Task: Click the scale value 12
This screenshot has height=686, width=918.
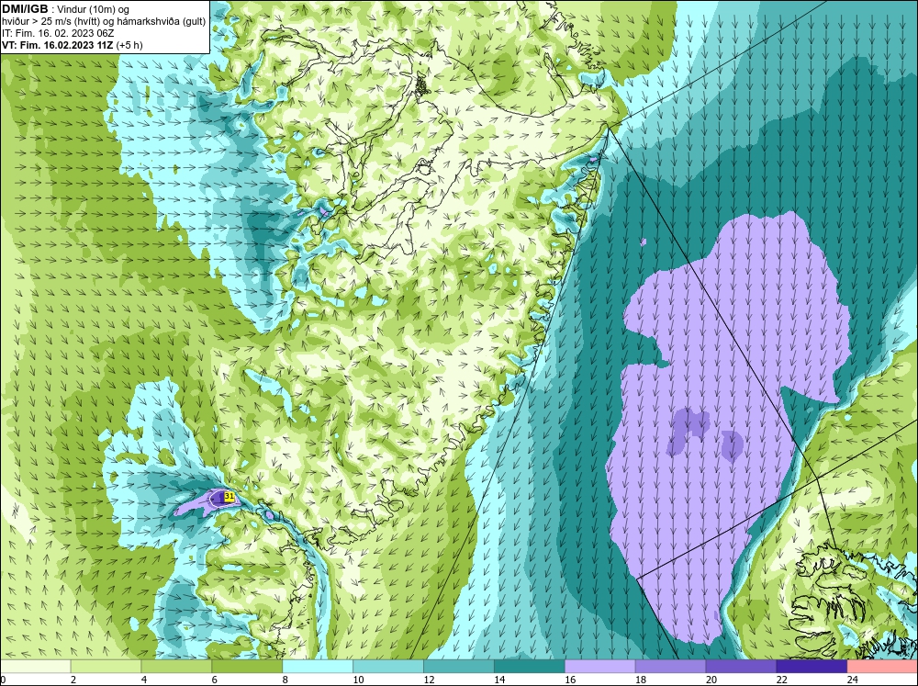Action: [x=429, y=680]
